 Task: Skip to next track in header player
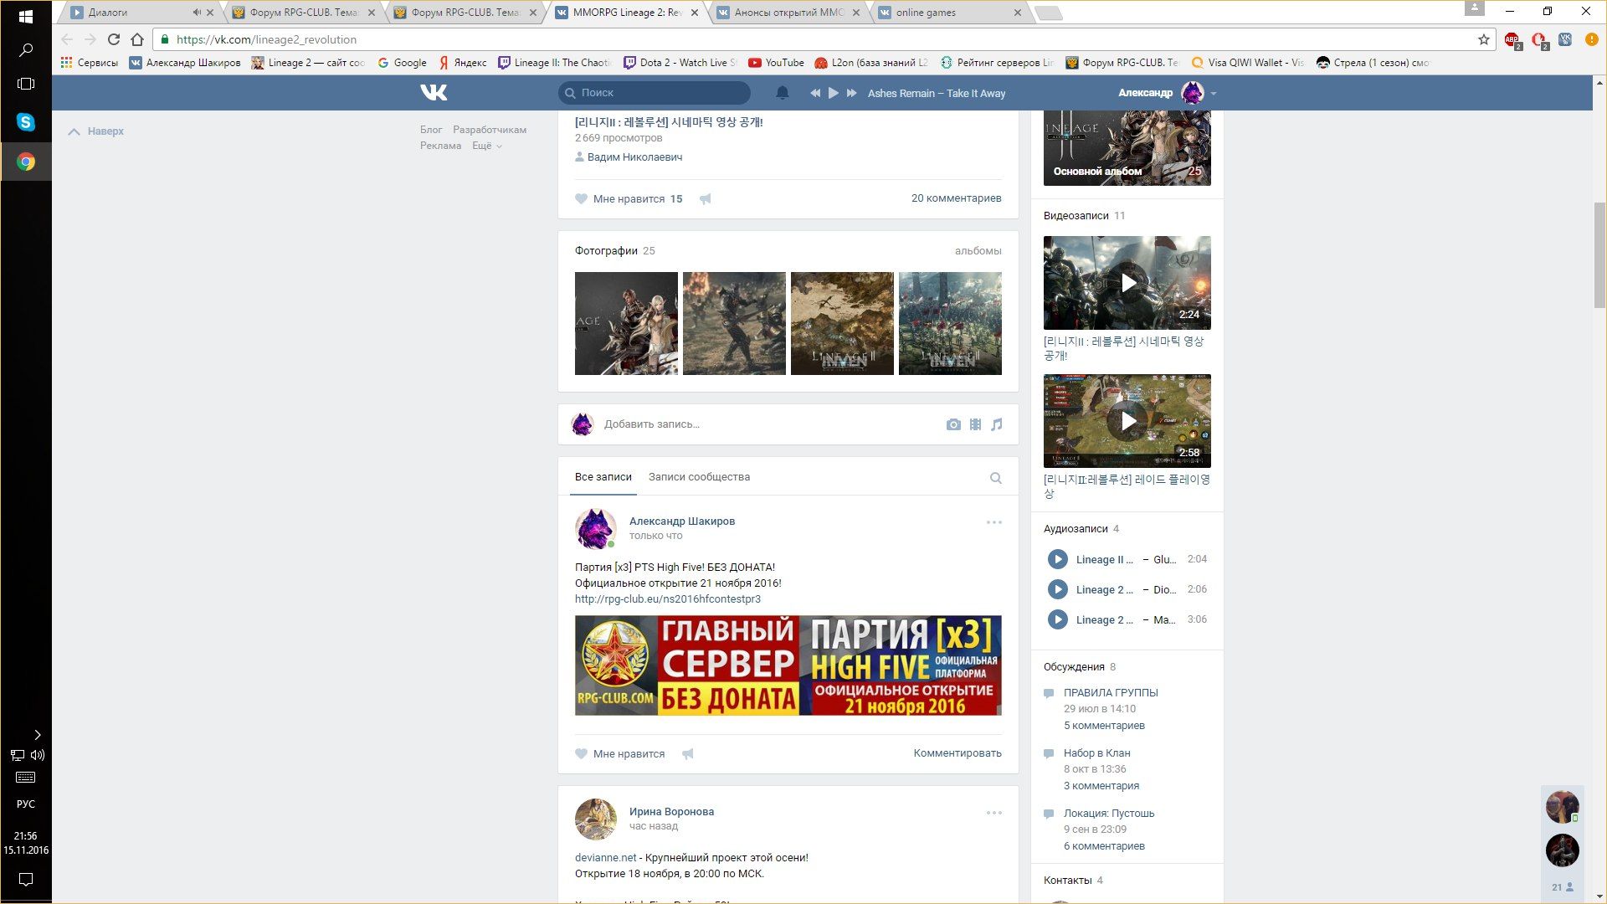(852, 93)
